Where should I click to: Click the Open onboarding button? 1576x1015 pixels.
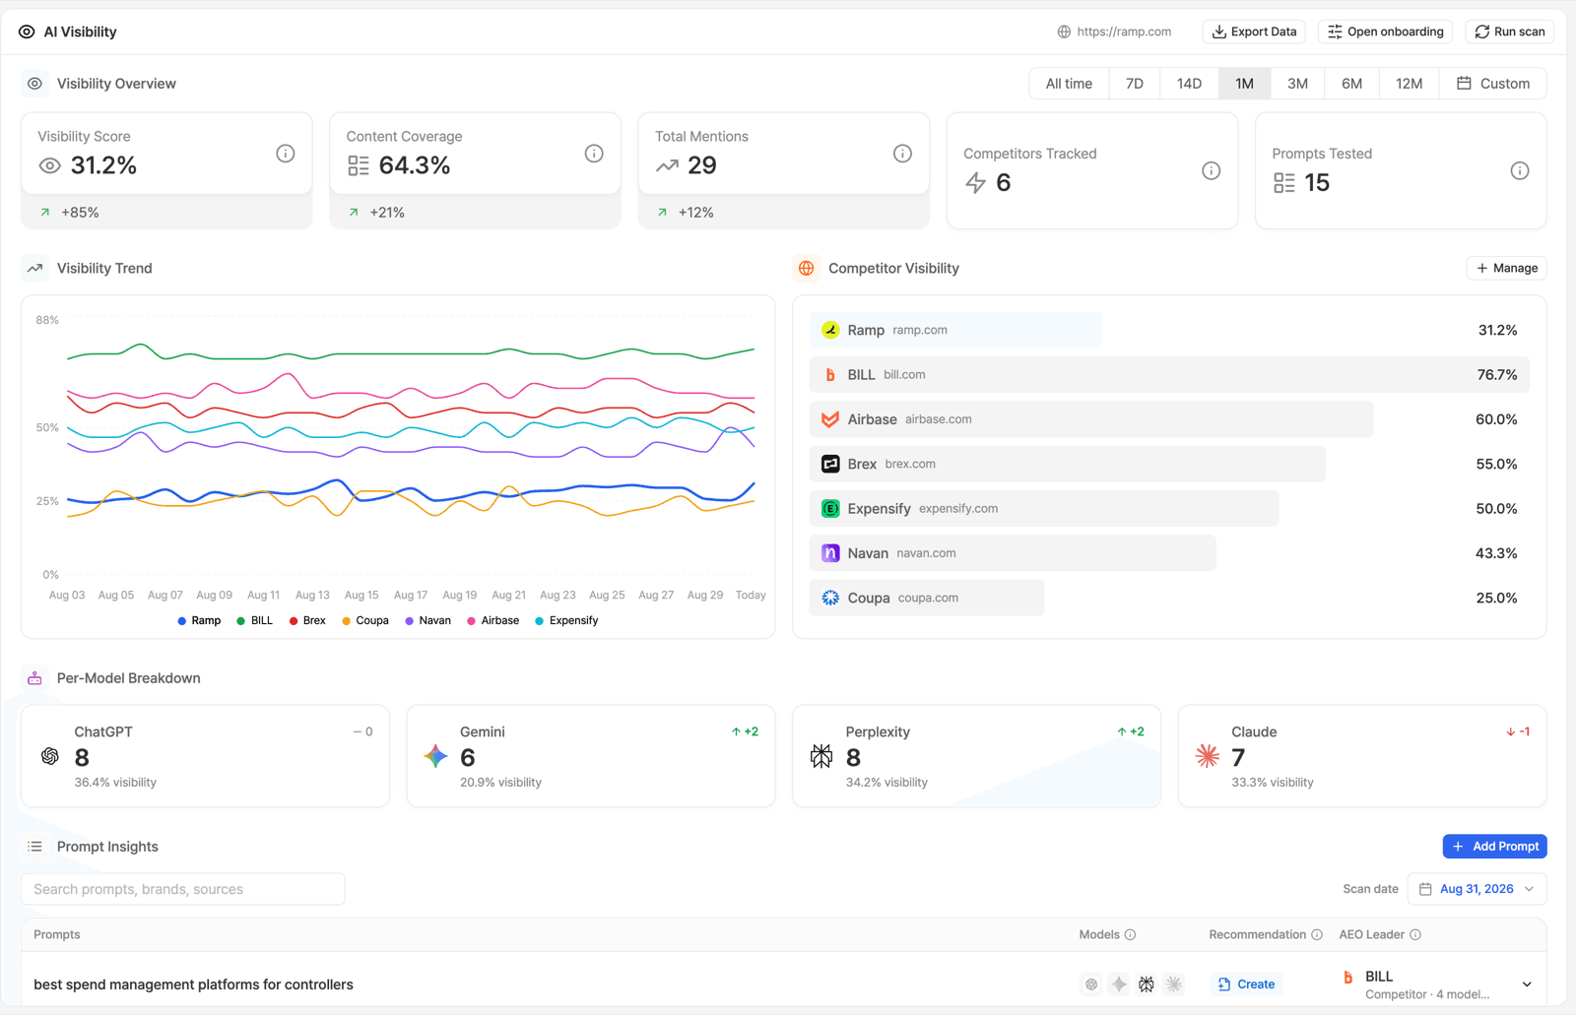point(1386,32)
